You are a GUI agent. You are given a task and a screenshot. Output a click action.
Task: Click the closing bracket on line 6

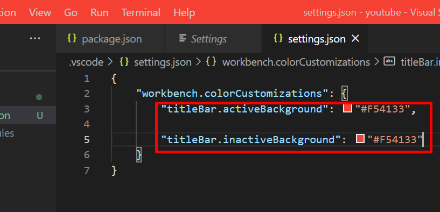pyautogui.click(x=139, y=155)
